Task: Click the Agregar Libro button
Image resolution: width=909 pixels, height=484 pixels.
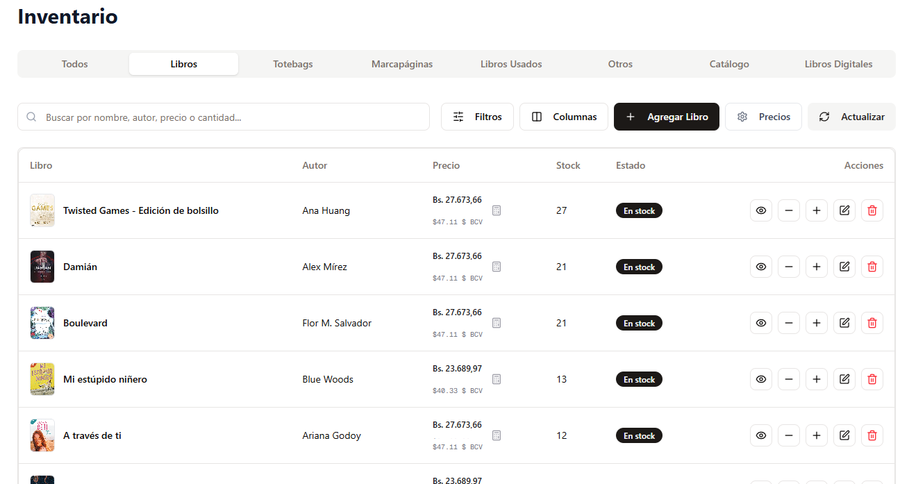Action: coord(667,117)
